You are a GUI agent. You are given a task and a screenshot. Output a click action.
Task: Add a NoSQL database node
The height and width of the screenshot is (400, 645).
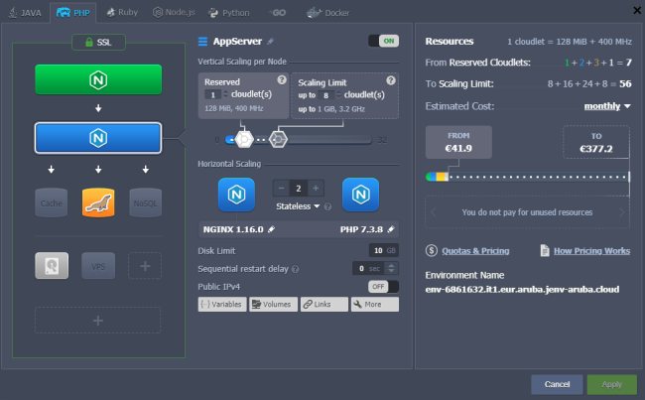(145, 202)
